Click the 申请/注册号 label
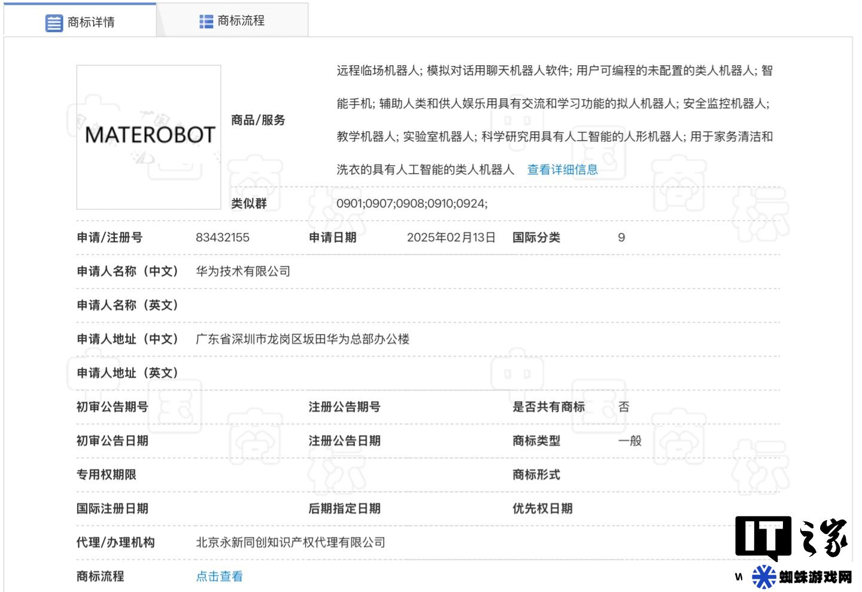 [110, 238]
